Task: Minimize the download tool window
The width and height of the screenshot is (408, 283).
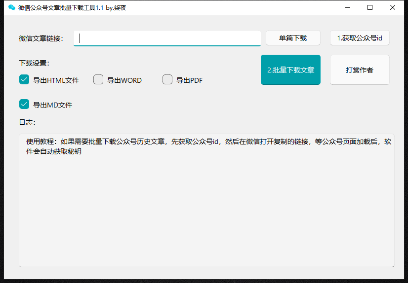Action: (x=348, y=7)
